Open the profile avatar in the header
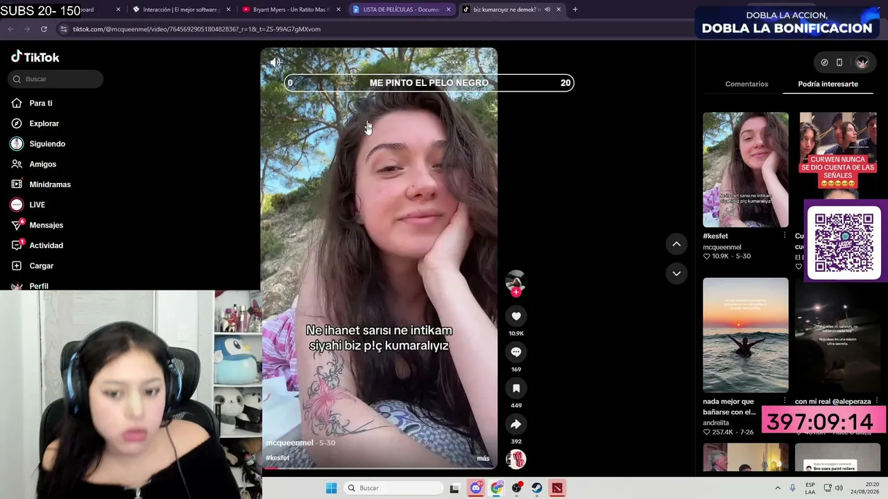 [x=862, y=62]
